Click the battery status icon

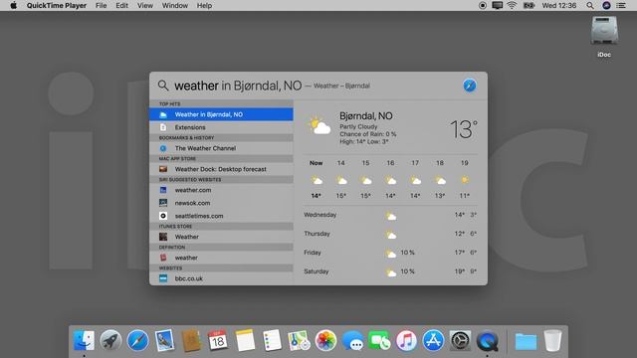pos(529,6)
